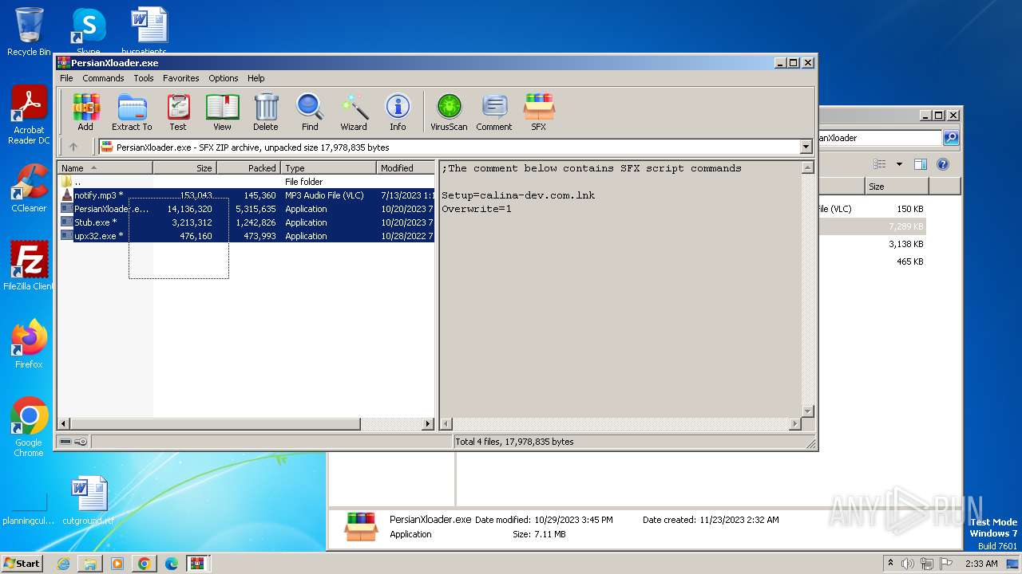1022x574 pixels.
Task: Click the comment pane vertical scrollbar
Action: 807,289
